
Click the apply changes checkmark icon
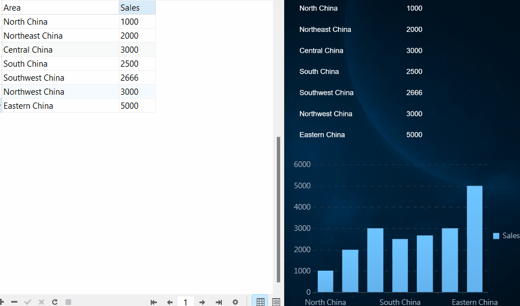pyautogui.click(x=28, y=302)
